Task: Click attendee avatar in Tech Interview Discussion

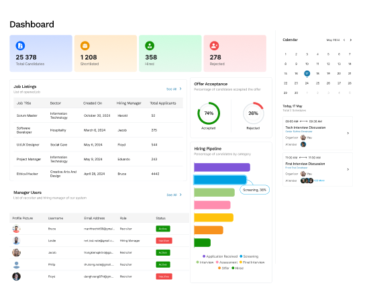Action: coord(303,144)
